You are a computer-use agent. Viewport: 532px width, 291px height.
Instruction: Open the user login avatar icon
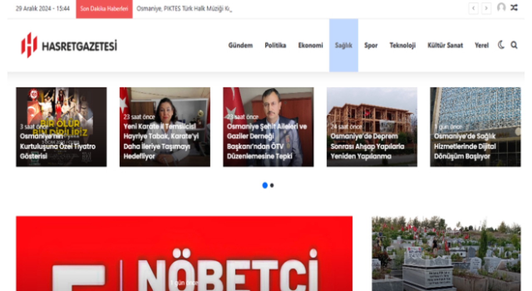click(x=501, y=7)
